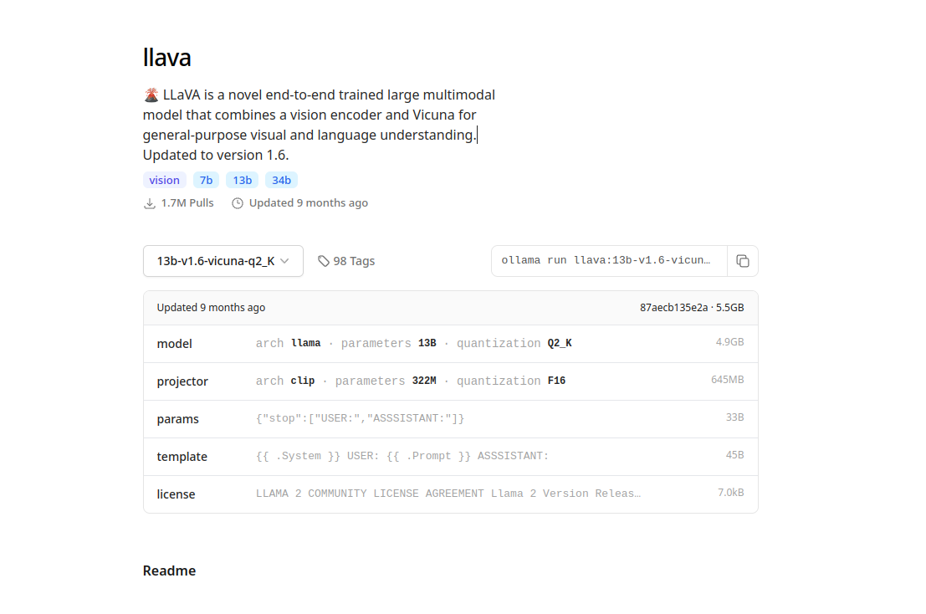Select the vision tag badge

165,180
